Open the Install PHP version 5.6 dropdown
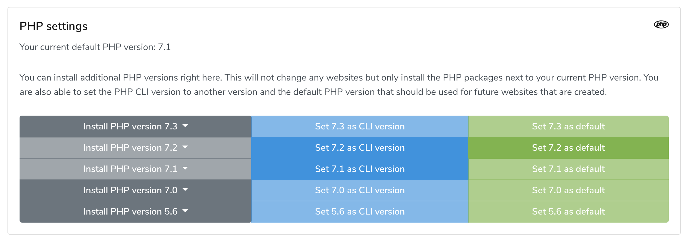The width and height of the screenshot is (686, 241). point(135,211)
